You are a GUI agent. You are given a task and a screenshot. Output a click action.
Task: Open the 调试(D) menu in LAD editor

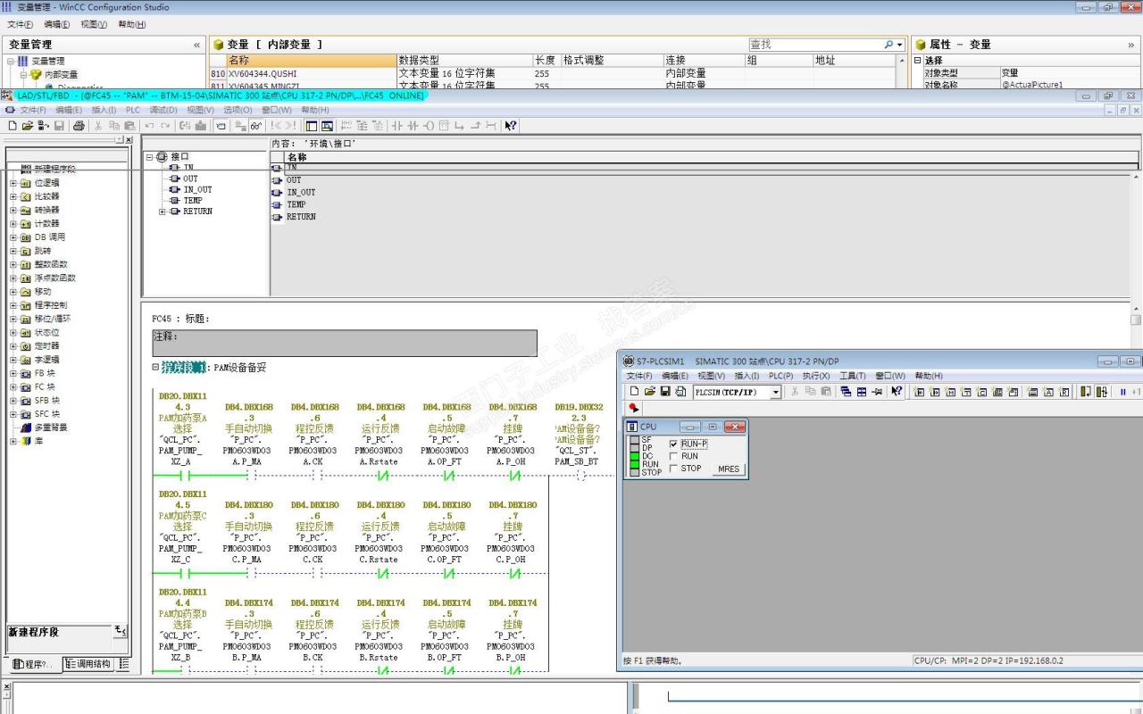pyautogui.click(x=162, y=110)
